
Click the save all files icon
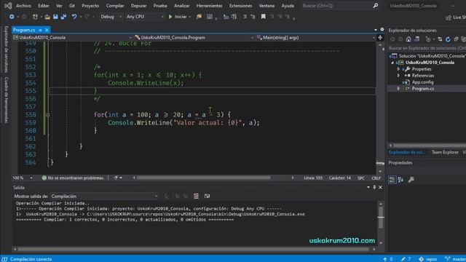pos(63,17)
